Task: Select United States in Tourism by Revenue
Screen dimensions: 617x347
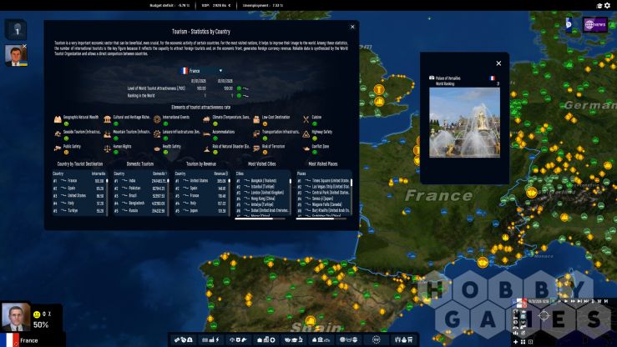Action: (x=201, y=181)
